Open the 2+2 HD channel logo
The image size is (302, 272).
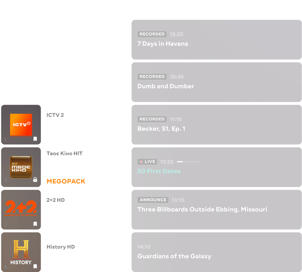pyautogui.click(x=21, y=209)
